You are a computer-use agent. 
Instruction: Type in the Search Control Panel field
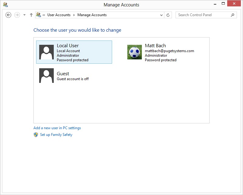click(x=203, y=15)
